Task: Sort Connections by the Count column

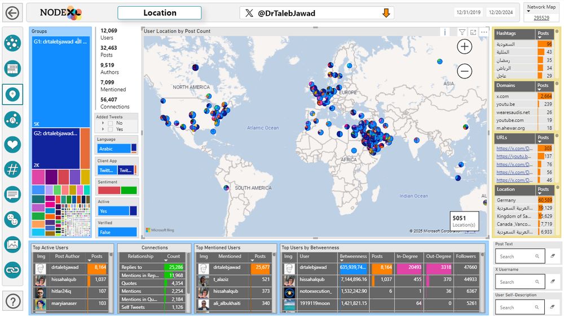Action: pos(173,257)
